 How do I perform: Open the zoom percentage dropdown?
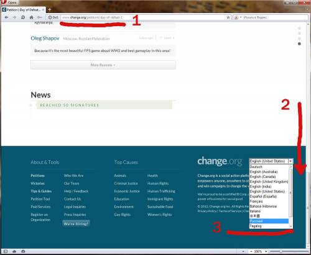click(266, 251)
